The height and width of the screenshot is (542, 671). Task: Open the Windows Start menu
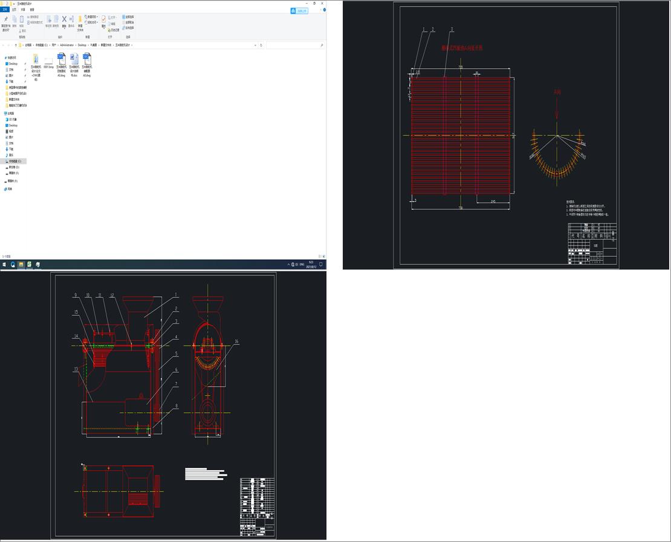coord(4,265)
